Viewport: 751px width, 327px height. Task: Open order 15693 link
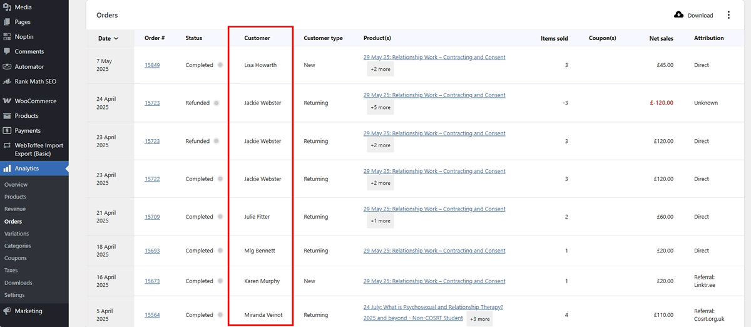[x=152, y=251]
